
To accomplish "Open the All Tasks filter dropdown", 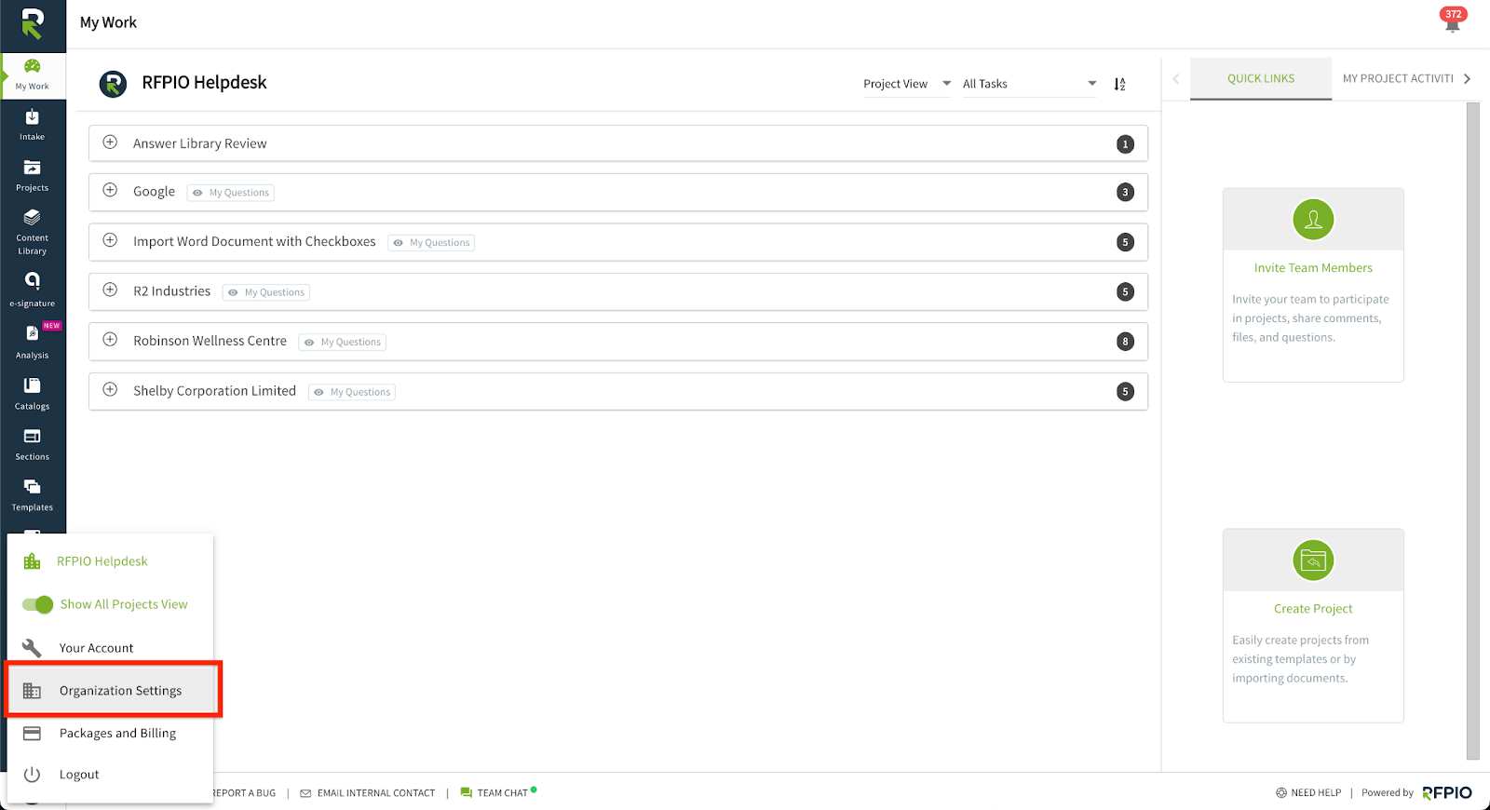I will (x=1030, y=84).
